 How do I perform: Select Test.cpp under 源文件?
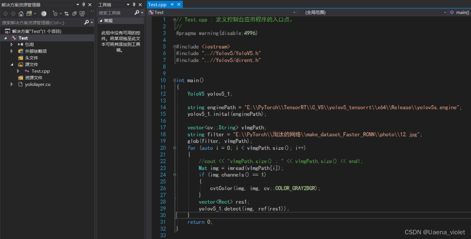[x=41, y=71]
